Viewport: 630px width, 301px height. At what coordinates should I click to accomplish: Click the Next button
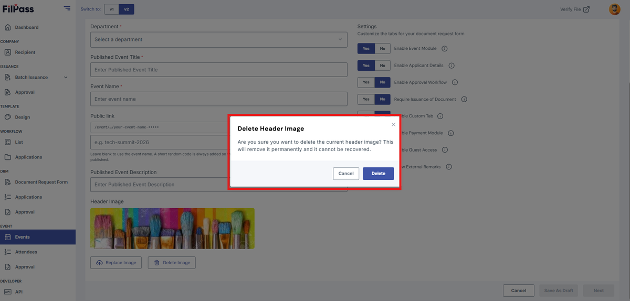[598, 291]
